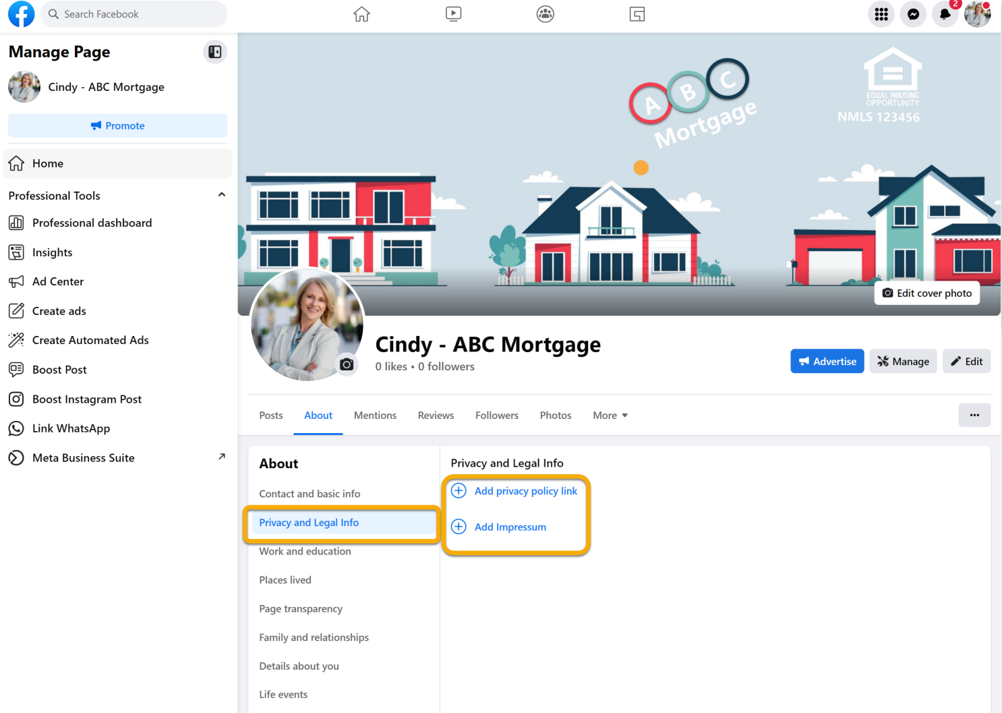
Task: Open the Groups icon in top bar
Action: [x=546, y=14]
